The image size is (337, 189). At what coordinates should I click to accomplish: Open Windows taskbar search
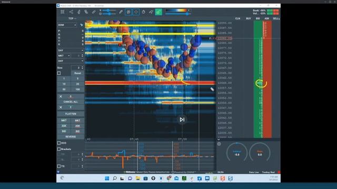[x=115, y=178]
